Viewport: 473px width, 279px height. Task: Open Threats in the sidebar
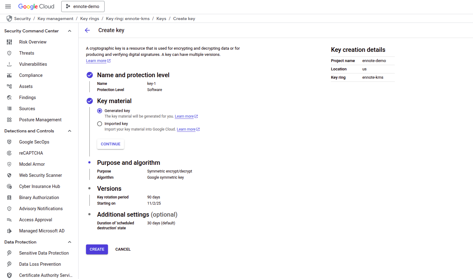27,53
